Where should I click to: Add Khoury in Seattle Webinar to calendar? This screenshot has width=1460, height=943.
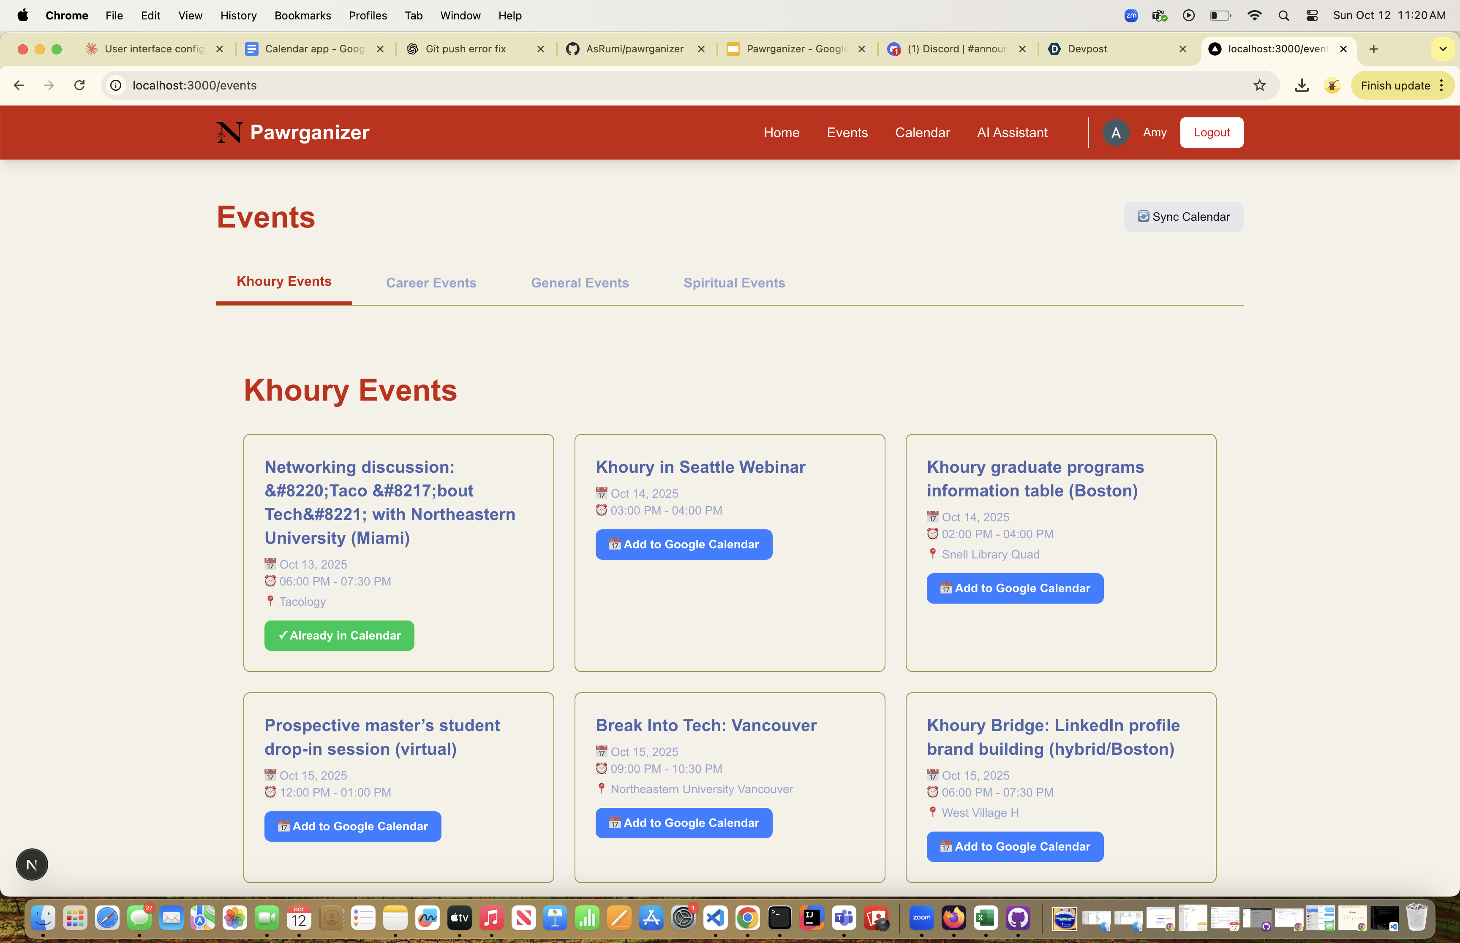pyautogui.click(x=683, y=545)
